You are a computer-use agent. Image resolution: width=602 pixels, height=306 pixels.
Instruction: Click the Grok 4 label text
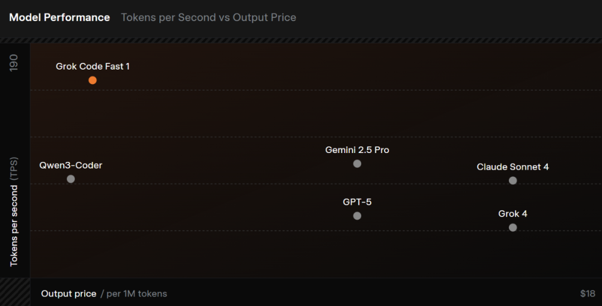click(513, 214)
